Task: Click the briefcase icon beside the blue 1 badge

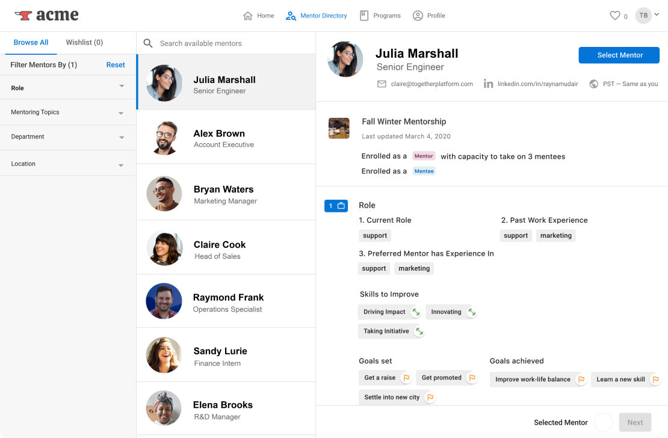Action: click(x=341, y=206)
